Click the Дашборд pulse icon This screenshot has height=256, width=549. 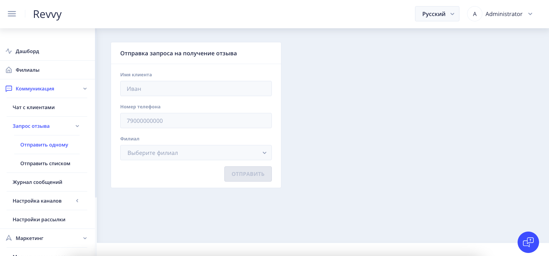tap(9, 51)
